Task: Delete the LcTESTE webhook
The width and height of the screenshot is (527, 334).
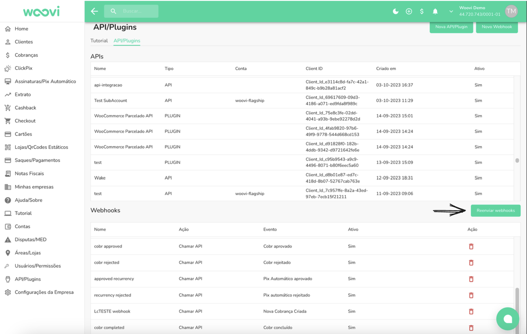Action: click(471, 311)
